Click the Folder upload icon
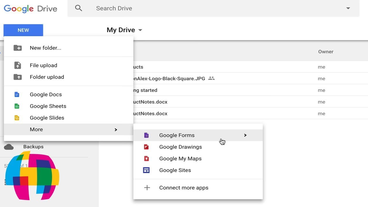 18,77
